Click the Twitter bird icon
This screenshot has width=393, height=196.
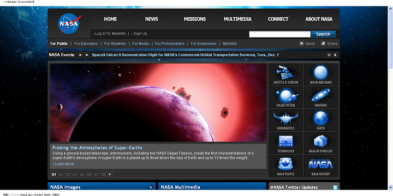335,187
